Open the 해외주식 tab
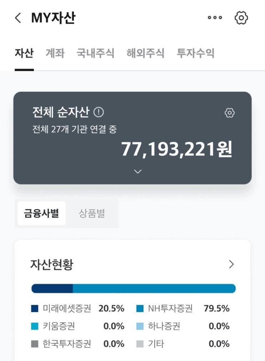265x361 pixels. coord(145,54)
